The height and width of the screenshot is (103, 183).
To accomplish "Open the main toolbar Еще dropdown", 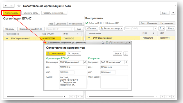I will point(165,13).
